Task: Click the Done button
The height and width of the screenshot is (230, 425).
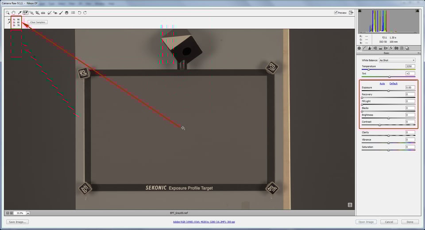Action: click(x=410, y=222)
